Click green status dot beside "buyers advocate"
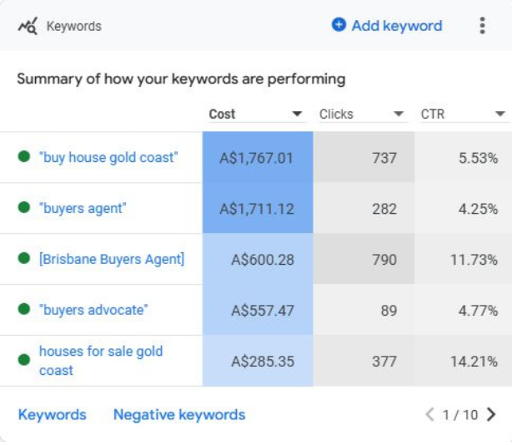The width and height of the screenshot is (512, 446). (24, 310)
